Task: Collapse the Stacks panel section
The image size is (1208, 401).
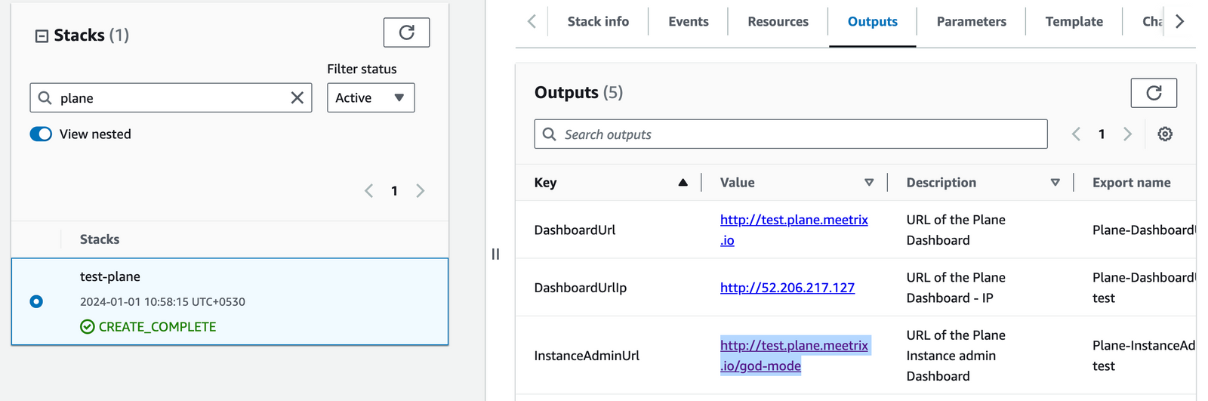Action: click(42, 36)
